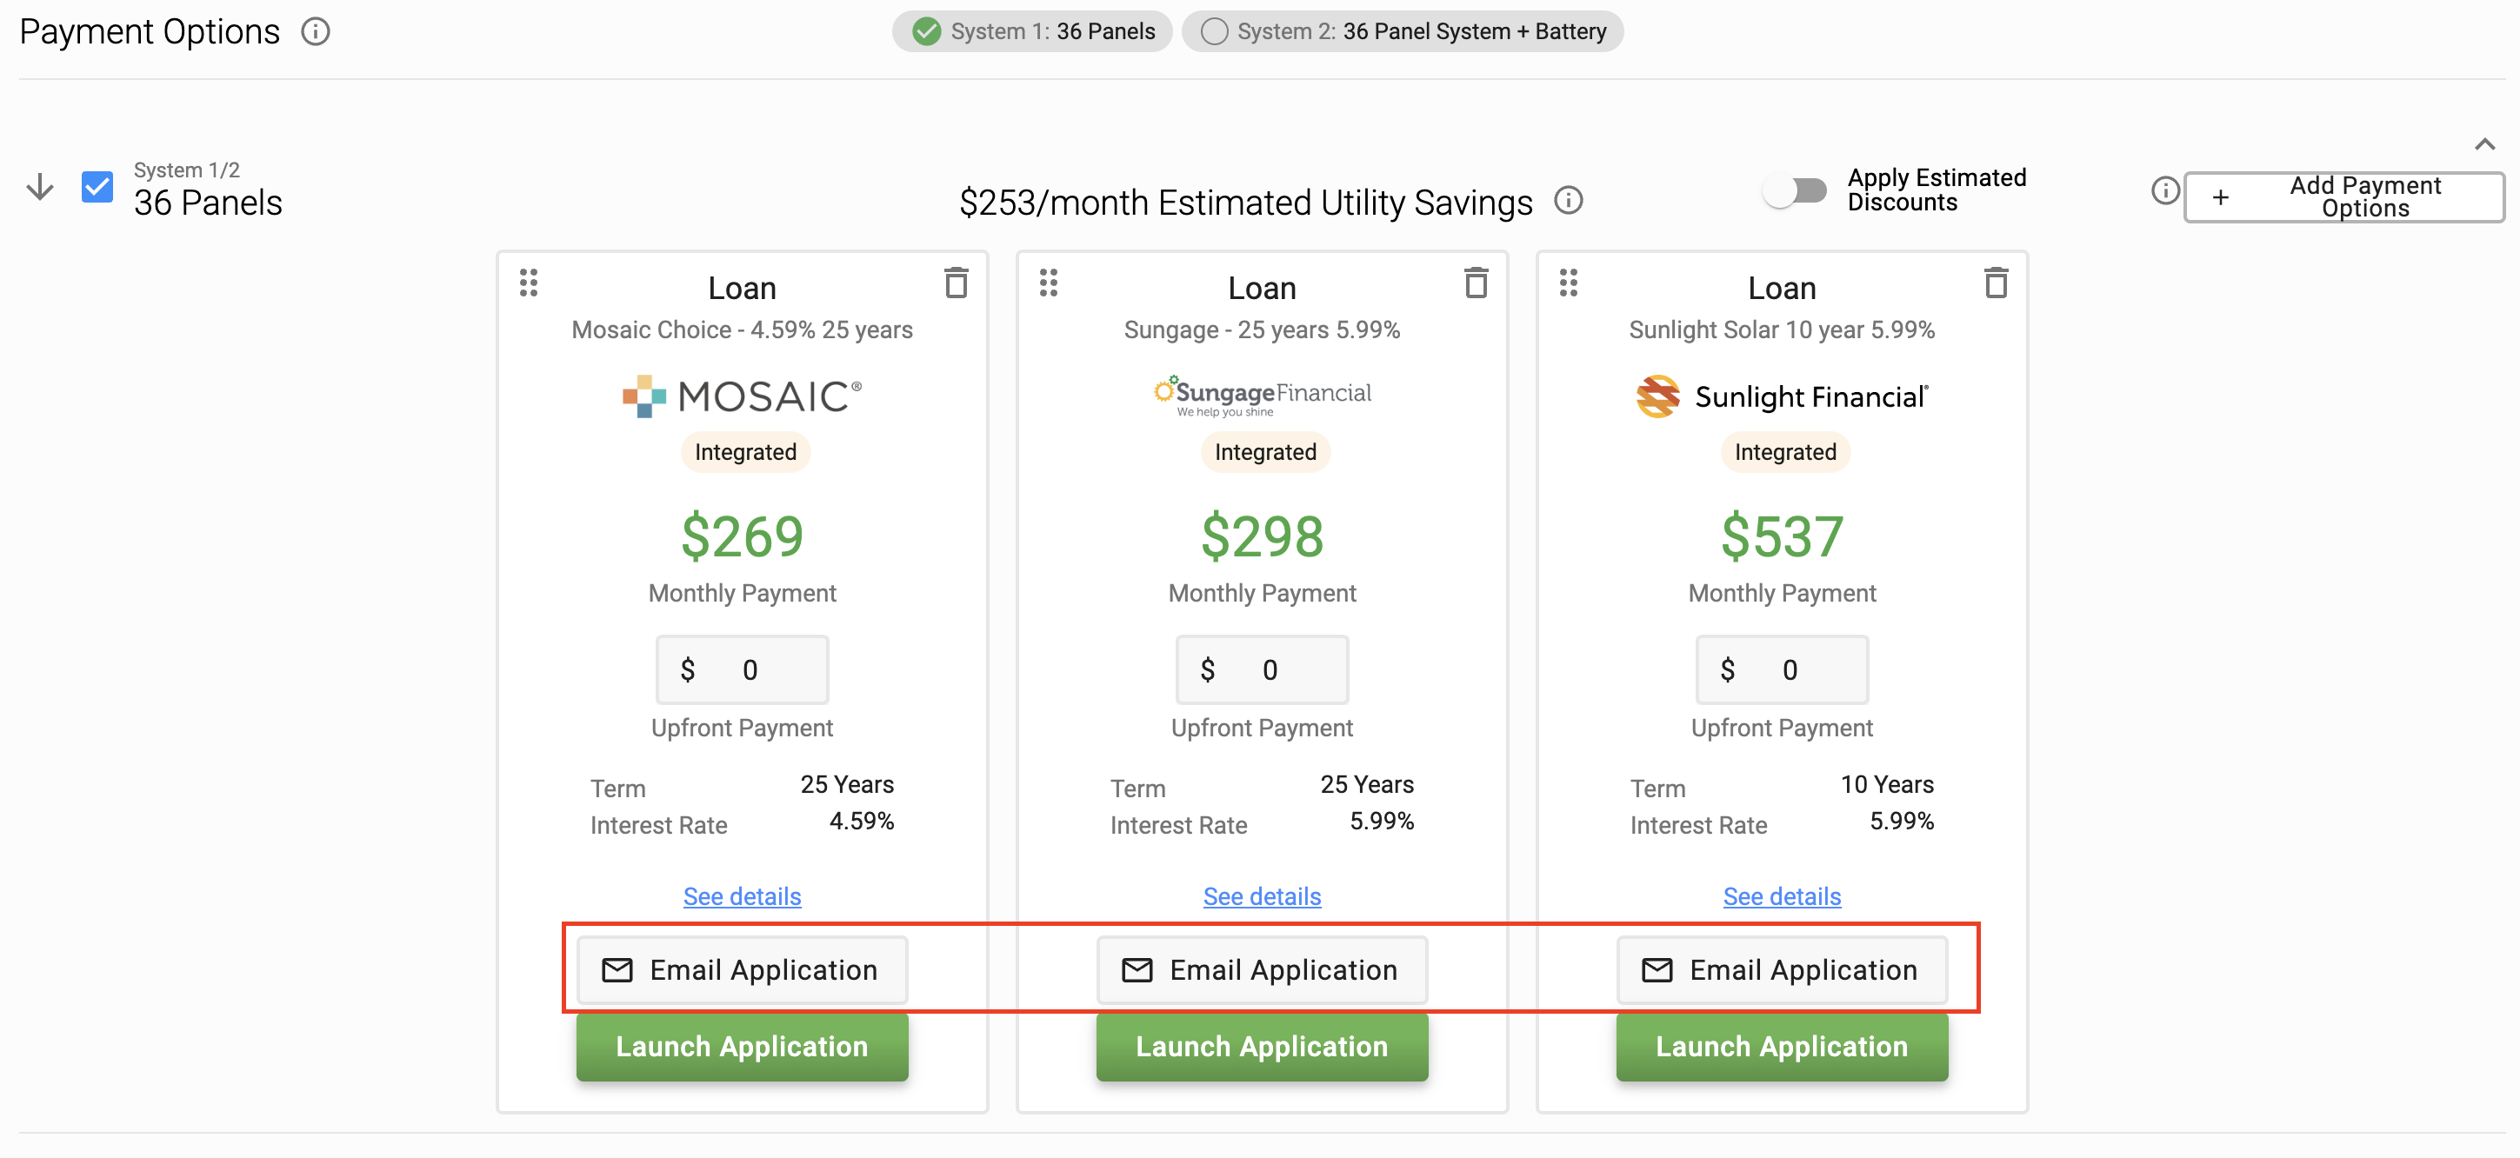This screenshot has width=2520, height=1158.
Task: Open See details on Sungage loan
Action: [1262, 895]
